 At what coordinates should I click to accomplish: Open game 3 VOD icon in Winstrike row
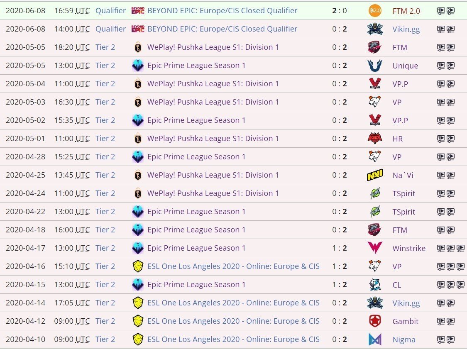(x=460, y=248)
